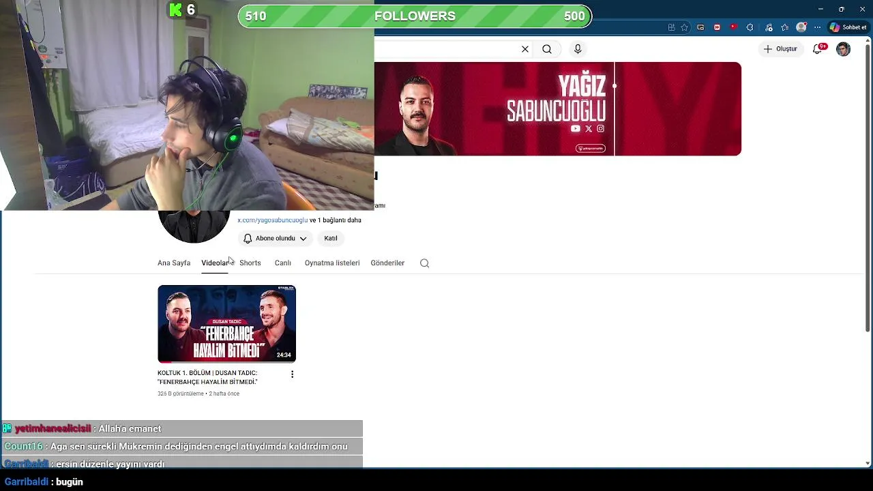Click the channel profile picture
This screenshot has height=491, width=873.
click(194, 226)
